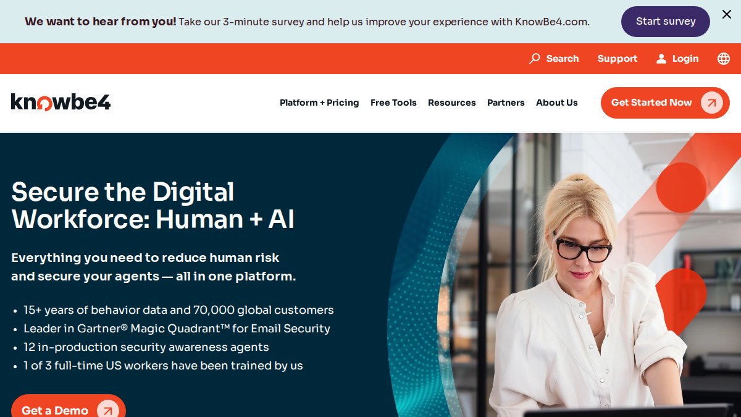
Task: Open the Platform + Pricing menu
Action: point(319,103)
